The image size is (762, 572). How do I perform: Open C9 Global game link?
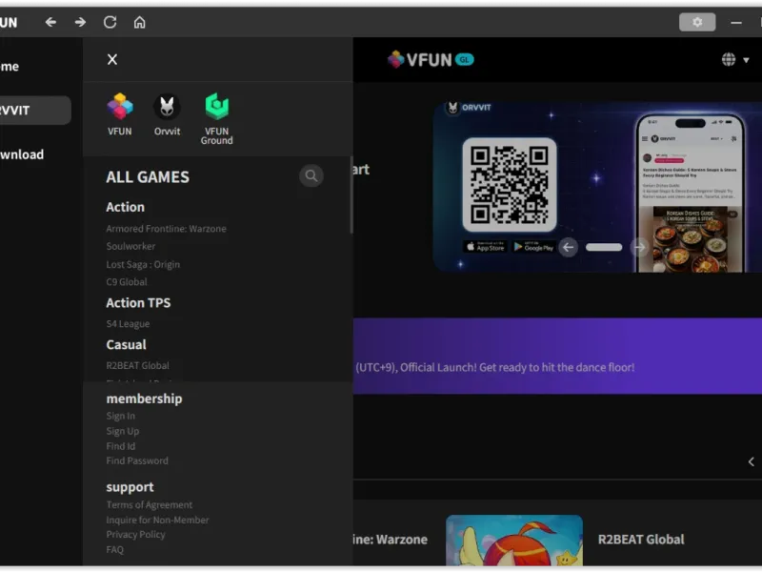point(127,282)
